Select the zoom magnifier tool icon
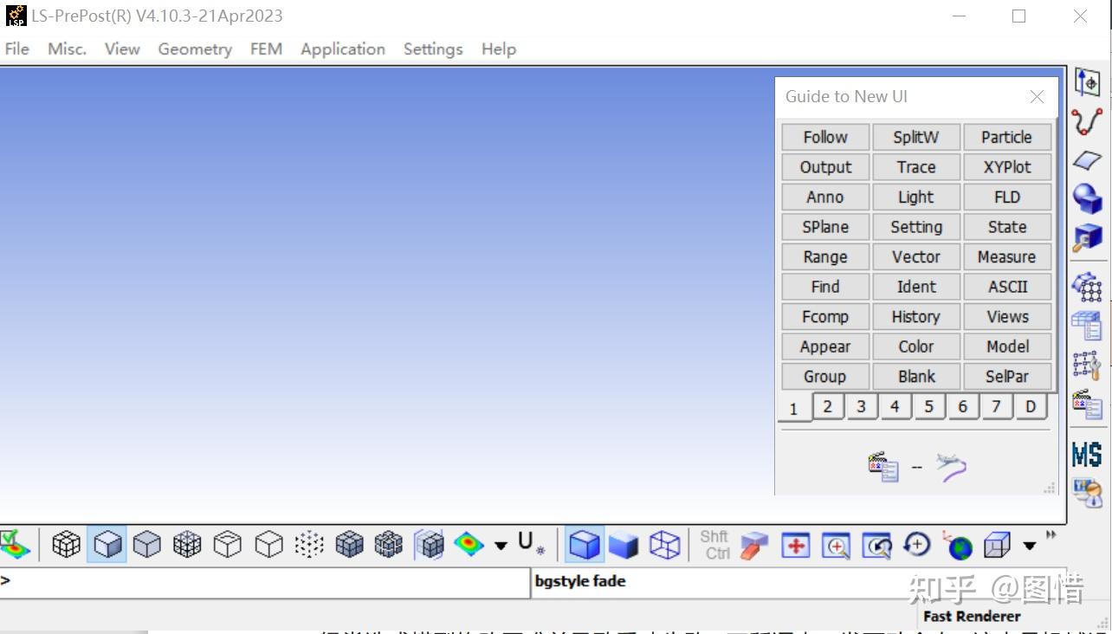 [835, 546]
